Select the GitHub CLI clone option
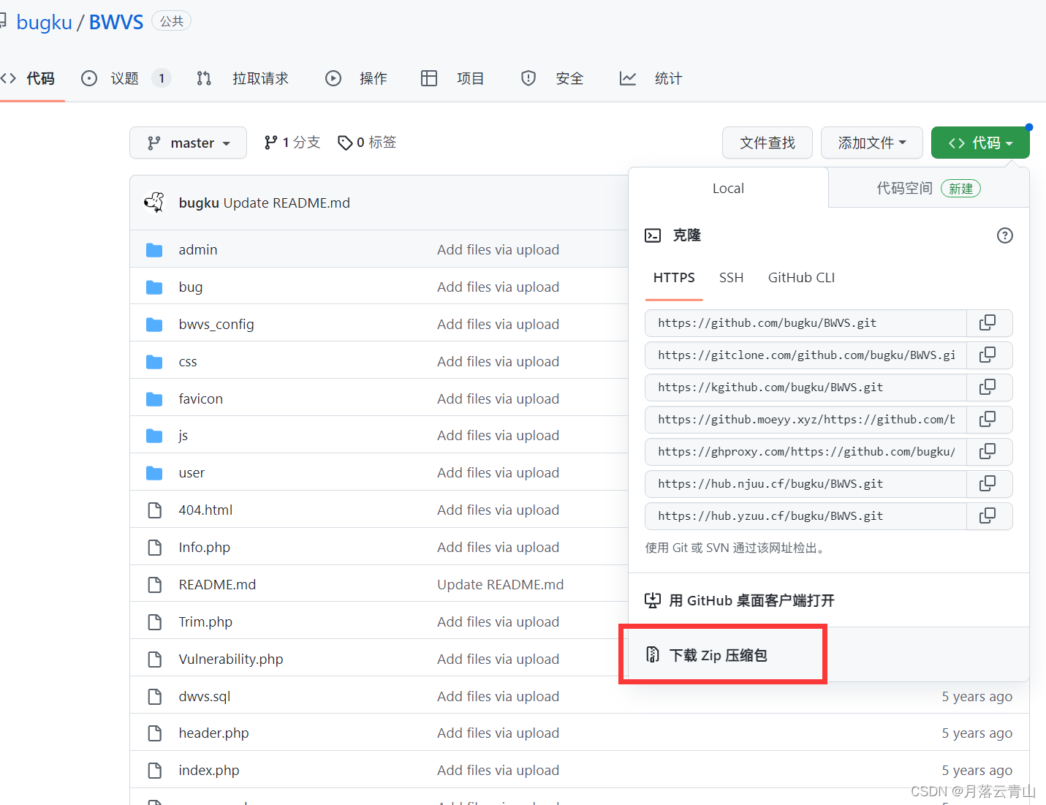1046x805 pixels. pos(800,278)
